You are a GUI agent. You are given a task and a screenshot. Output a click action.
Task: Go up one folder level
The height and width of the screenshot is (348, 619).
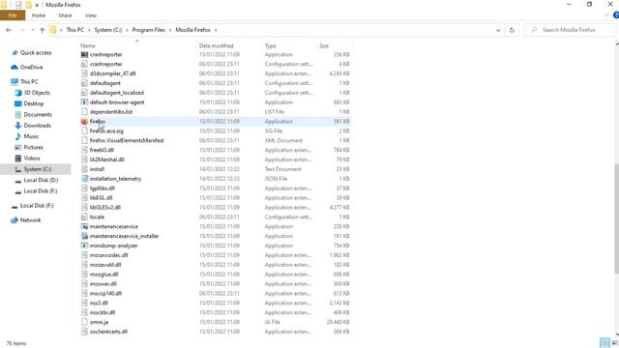(43, 30)
